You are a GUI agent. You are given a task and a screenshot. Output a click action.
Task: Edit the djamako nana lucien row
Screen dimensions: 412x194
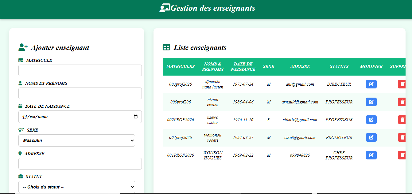[371, 84]
